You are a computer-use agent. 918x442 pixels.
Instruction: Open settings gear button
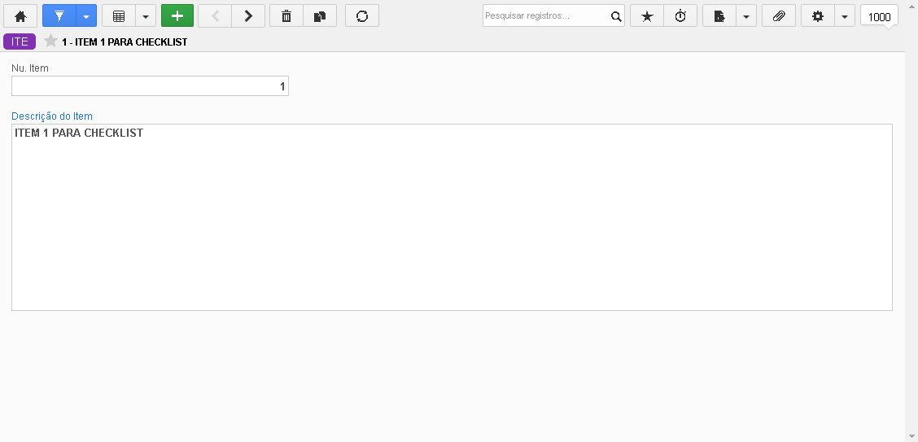[818, 15]
